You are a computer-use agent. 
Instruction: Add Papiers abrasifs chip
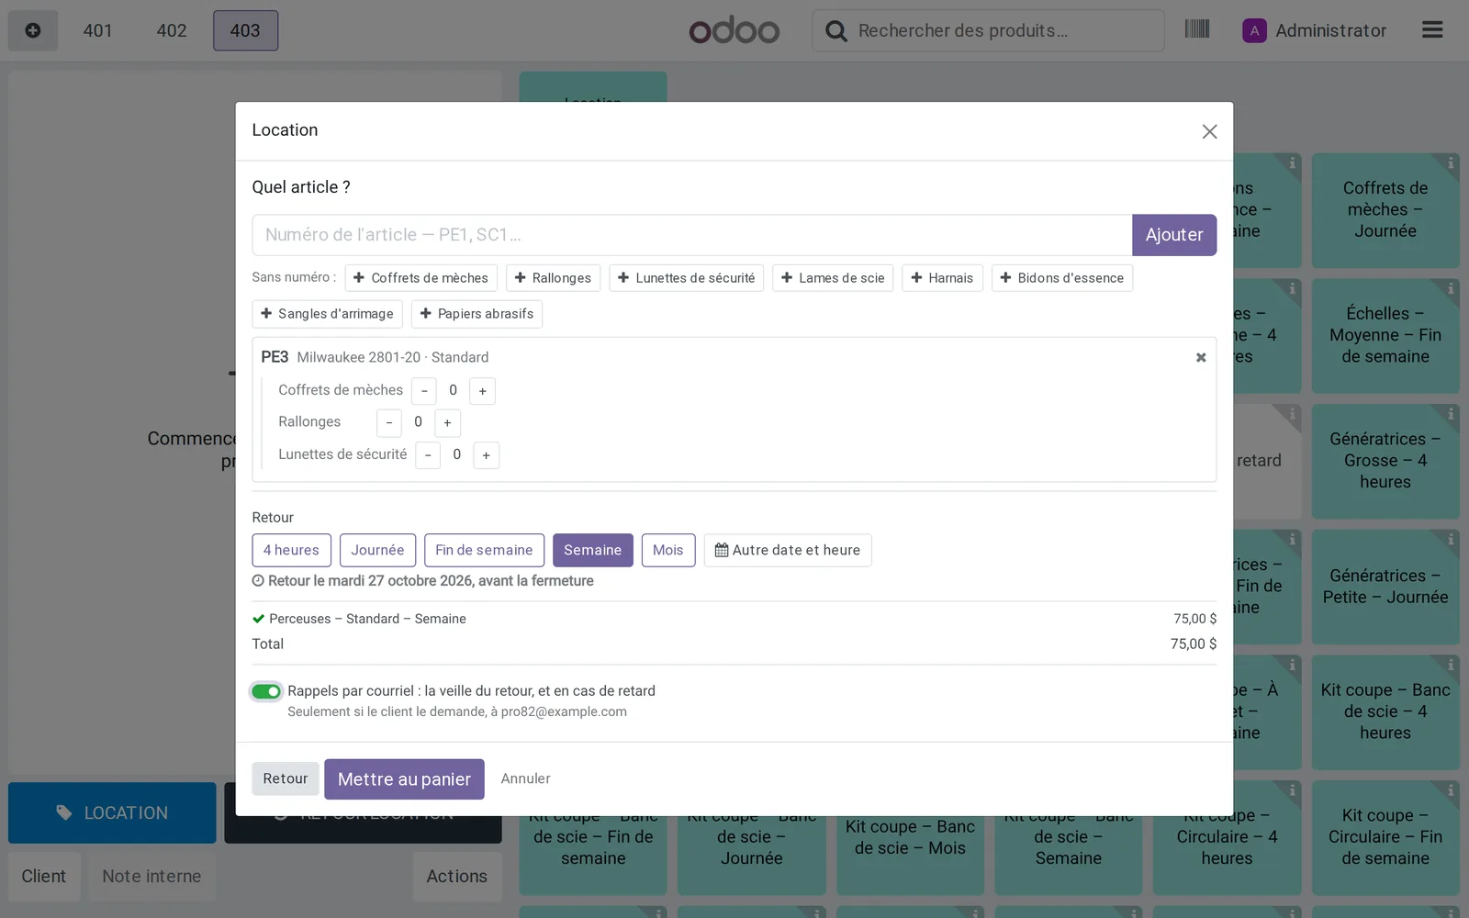477,314
